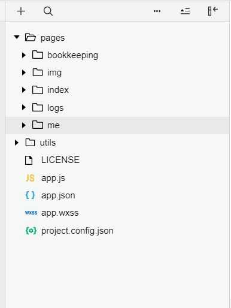Select the index folder
The height and width of the screenshot is (308, 231).
click(58, 90)
